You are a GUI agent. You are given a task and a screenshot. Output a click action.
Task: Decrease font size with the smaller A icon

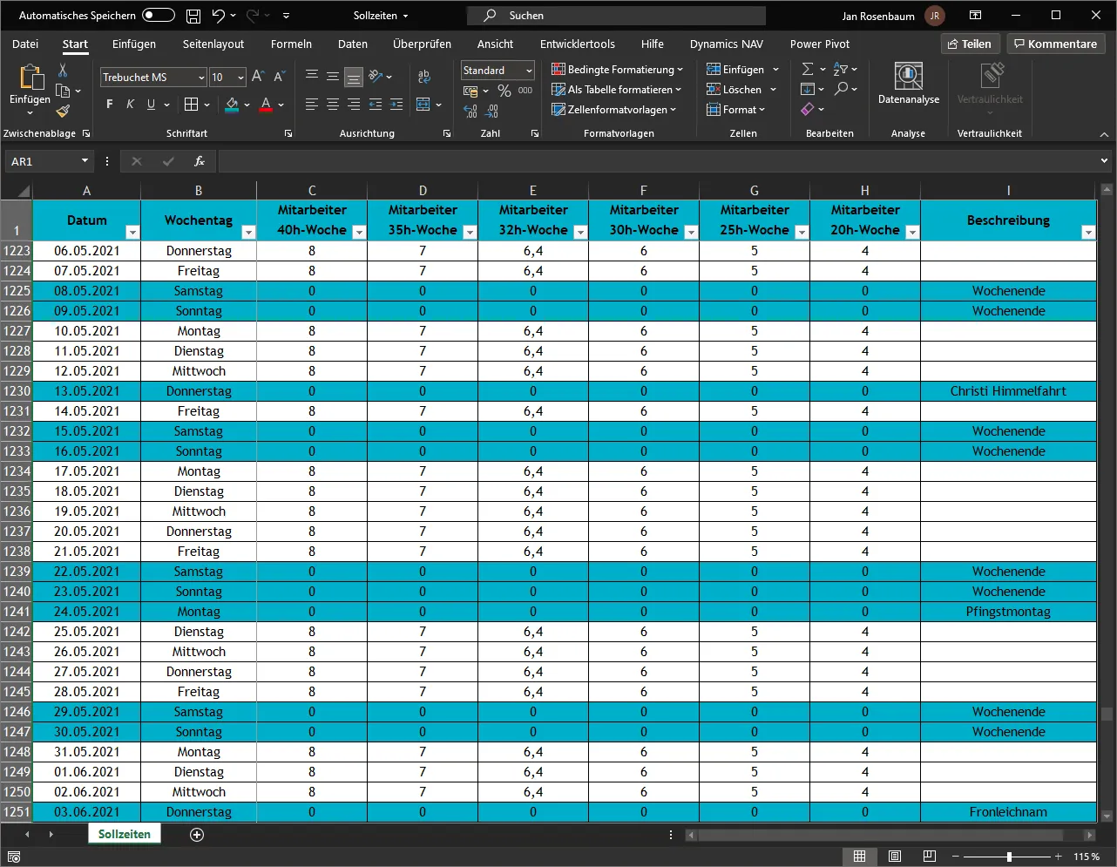[277, 77]
